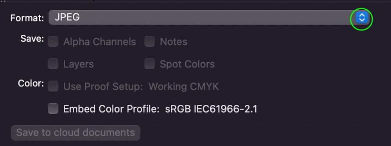This screenshot has height=146, width=391.
Task: Click the Working CMYK text
Action: [184, 87]
